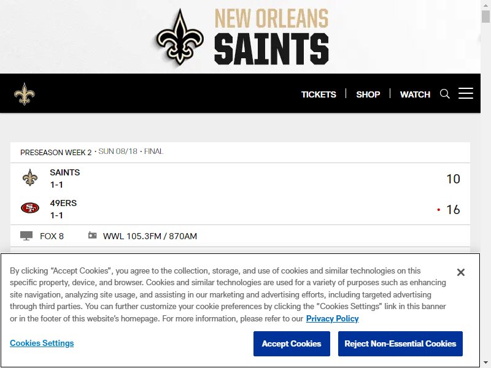Screen dimensions: 491x368
Task: Click the SUN 08/18 date text
Action: tap(118, 151)
